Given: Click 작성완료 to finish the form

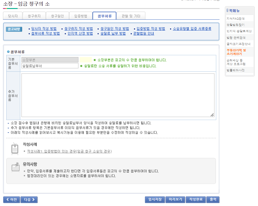Looking at the screenshot, I should pyautogui.click(x=196, y=200).
